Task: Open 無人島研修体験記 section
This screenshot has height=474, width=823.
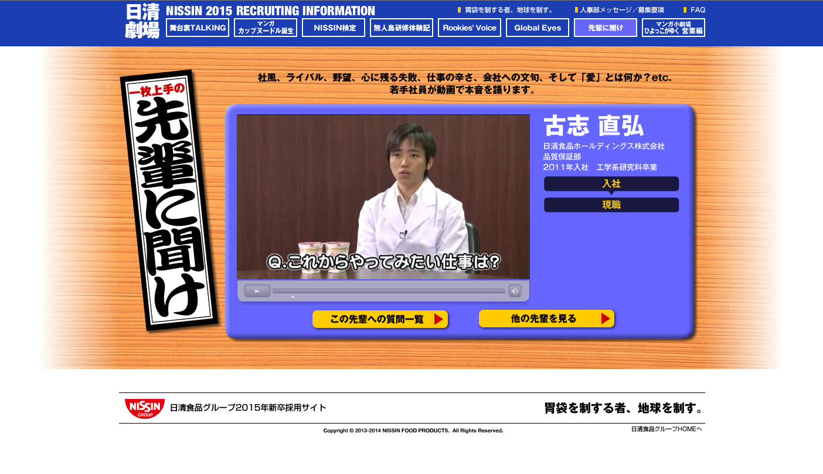Action: coord(402,28)
